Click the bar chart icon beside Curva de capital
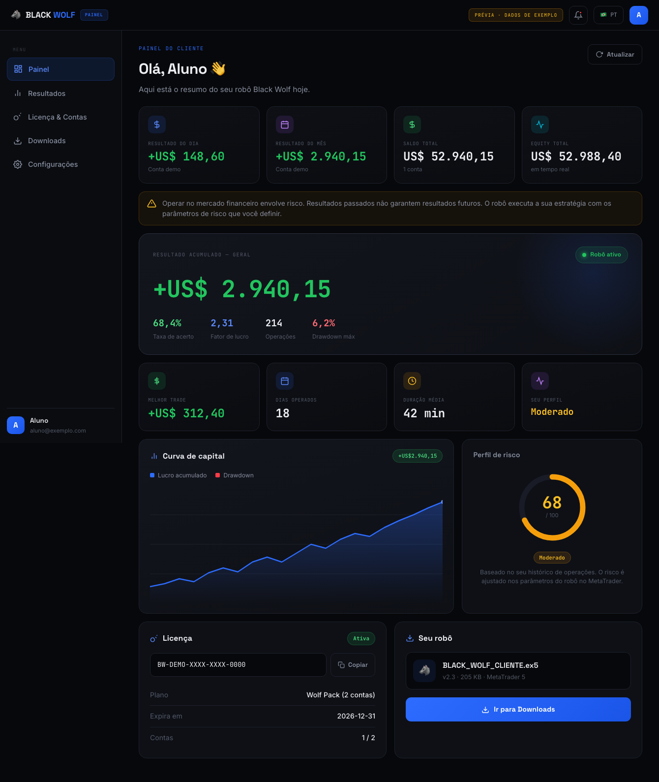The height and width of the screenshot is (782, 659). pyautogui.click(x=154, y=456)
